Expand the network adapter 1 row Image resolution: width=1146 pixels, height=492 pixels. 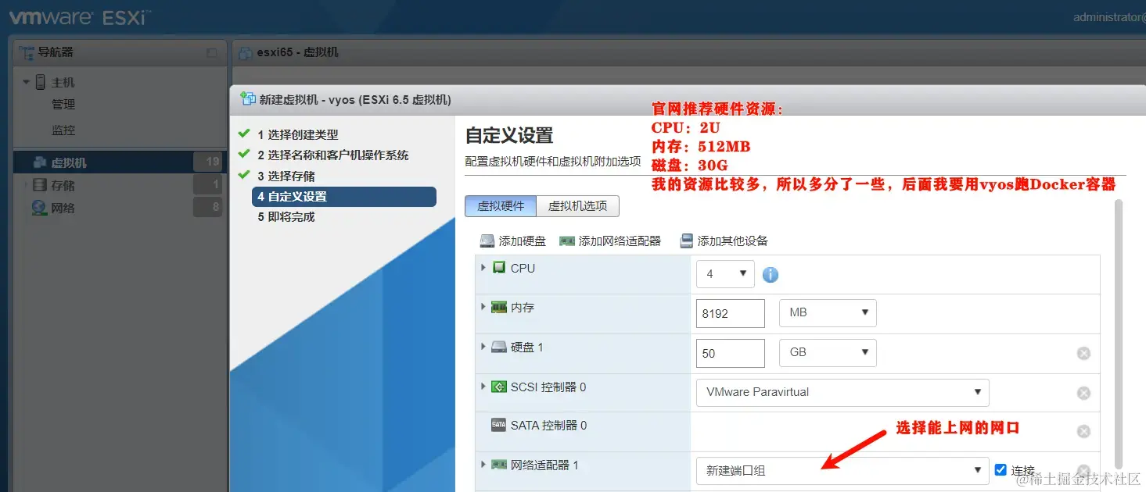click(484, 465)
